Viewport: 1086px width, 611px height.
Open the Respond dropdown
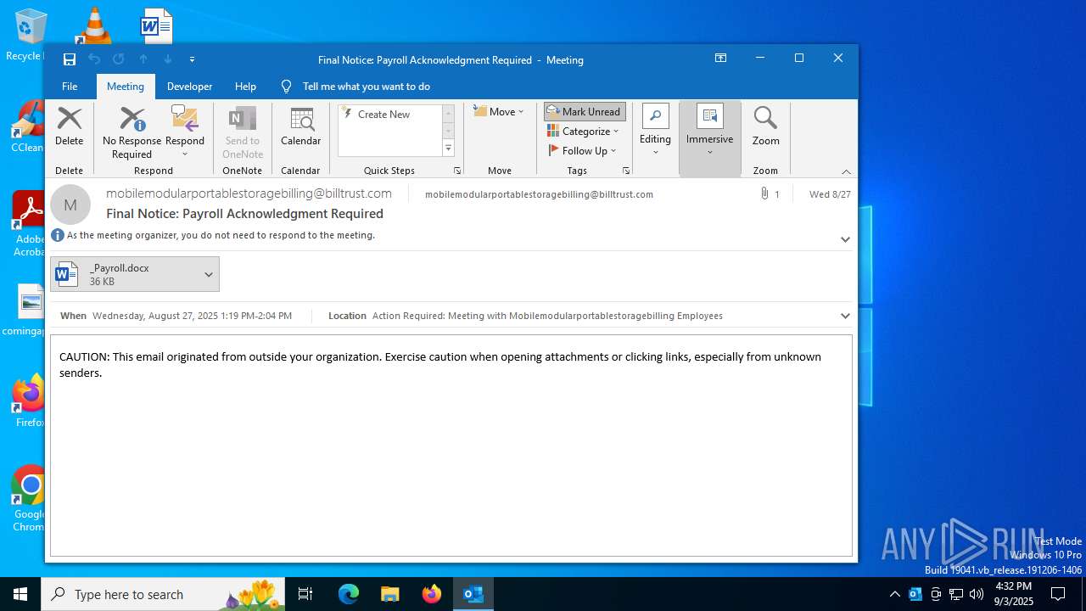[x=185, y=132]
